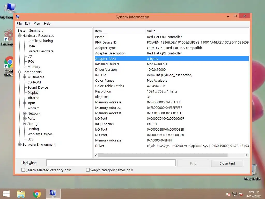The width and height of the screenshot is (265, 199).
Task: Select the IRQs tree item
Action: tap(31, 62)
